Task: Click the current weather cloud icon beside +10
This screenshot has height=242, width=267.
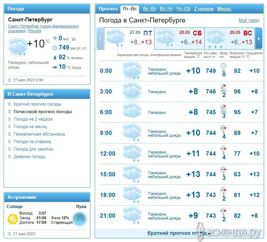Action: click(x=17, y=46)
